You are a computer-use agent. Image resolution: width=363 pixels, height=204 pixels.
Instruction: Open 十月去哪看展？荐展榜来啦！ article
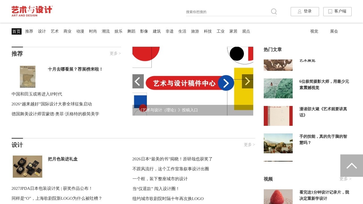[75, 69]
